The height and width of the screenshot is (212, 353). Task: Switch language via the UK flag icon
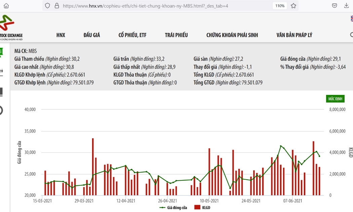coord(352,19)
